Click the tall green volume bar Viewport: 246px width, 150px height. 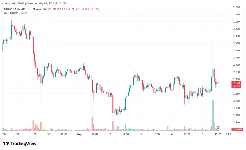coord(213,116)
